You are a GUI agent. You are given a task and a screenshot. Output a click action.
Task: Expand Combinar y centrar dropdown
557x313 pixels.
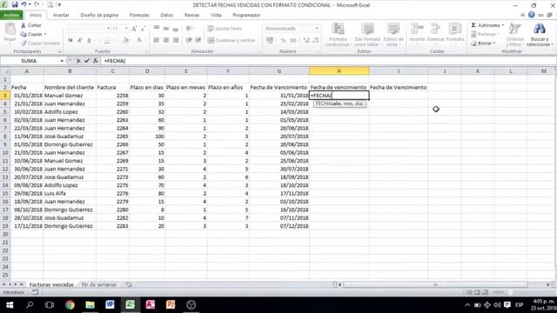click(258, 40)
